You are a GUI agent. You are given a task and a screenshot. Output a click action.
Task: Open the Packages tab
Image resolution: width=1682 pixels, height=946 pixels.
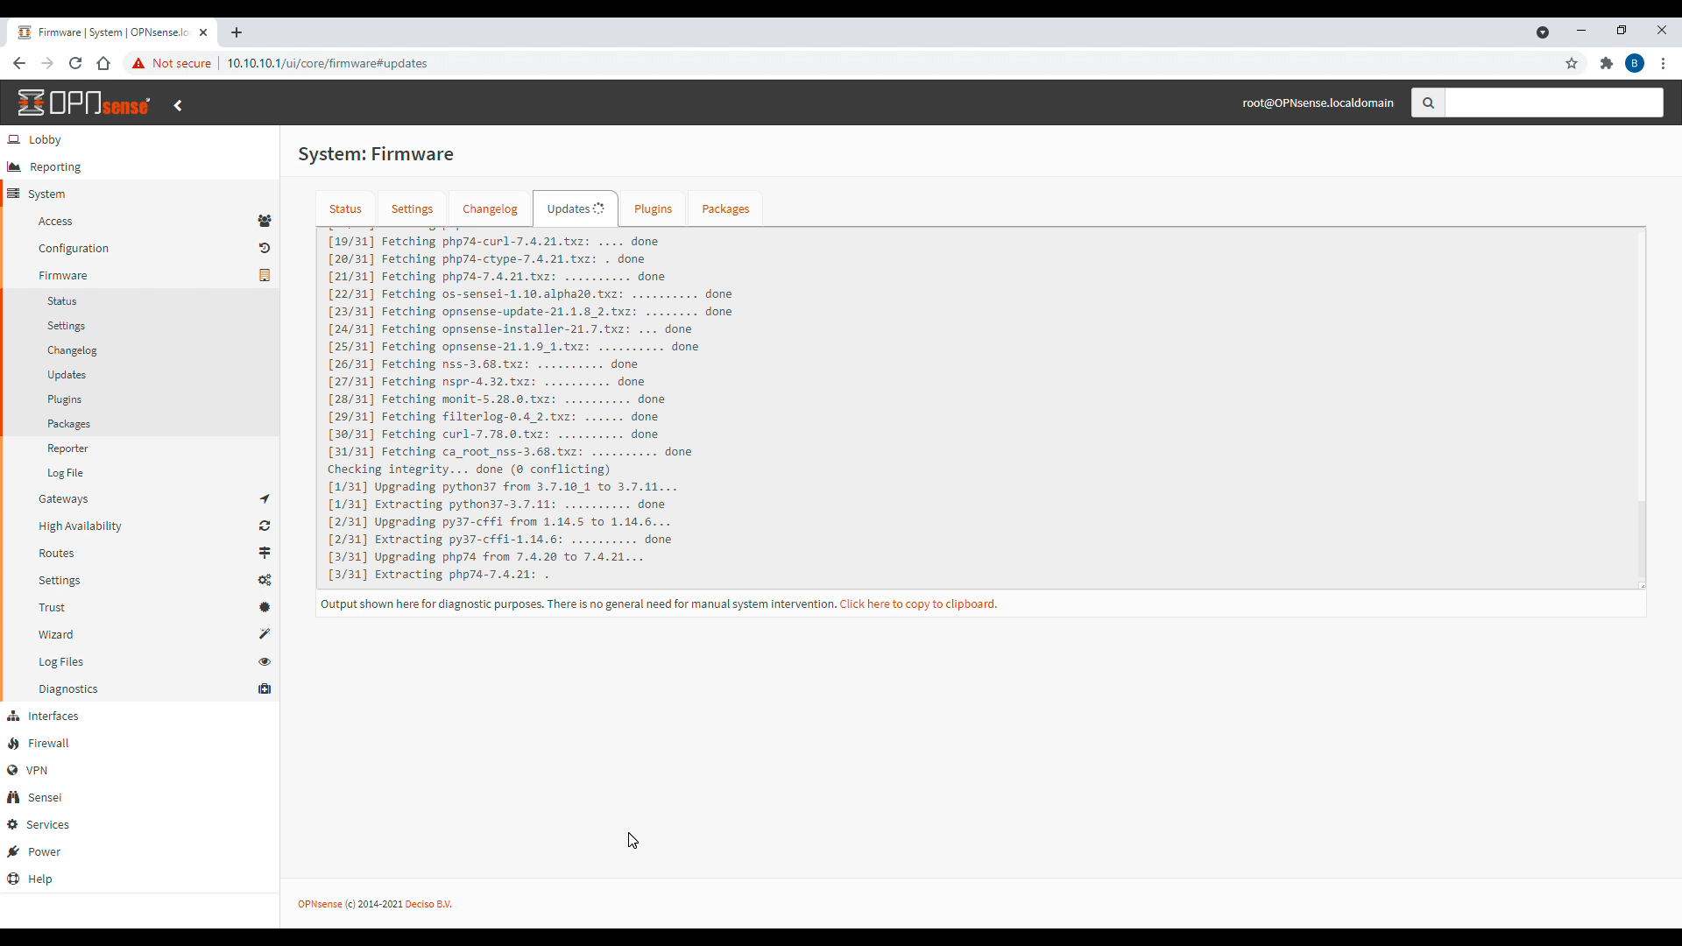click(x=725, y=209)
